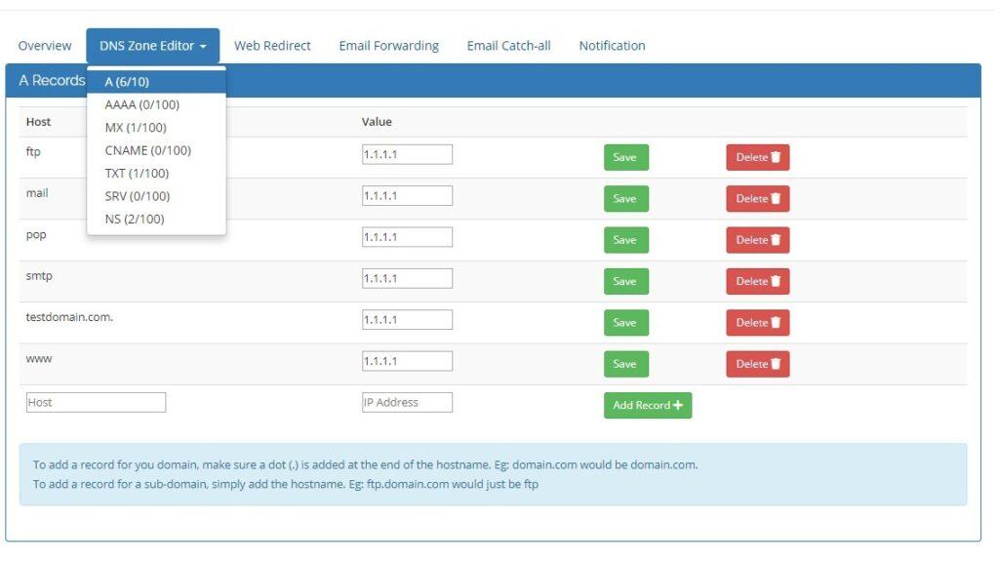This screenshot has height=562, width=999.
Task: Delete the ftp record
Action: tap(757, 157)
